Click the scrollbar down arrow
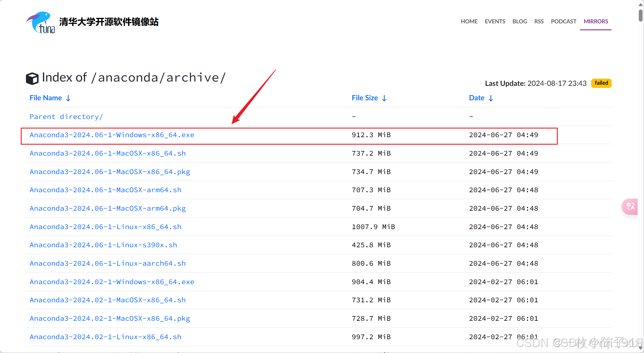This screenshot has width=644, height=353. 641,348
